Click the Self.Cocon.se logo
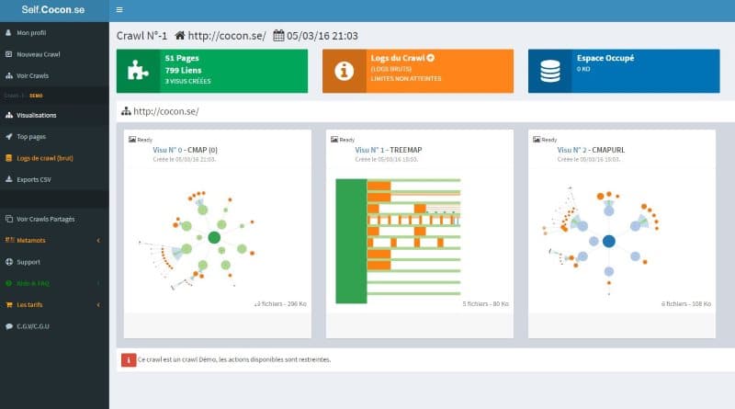The width and height of the screenshot is (735, 409). click(54, 10)
